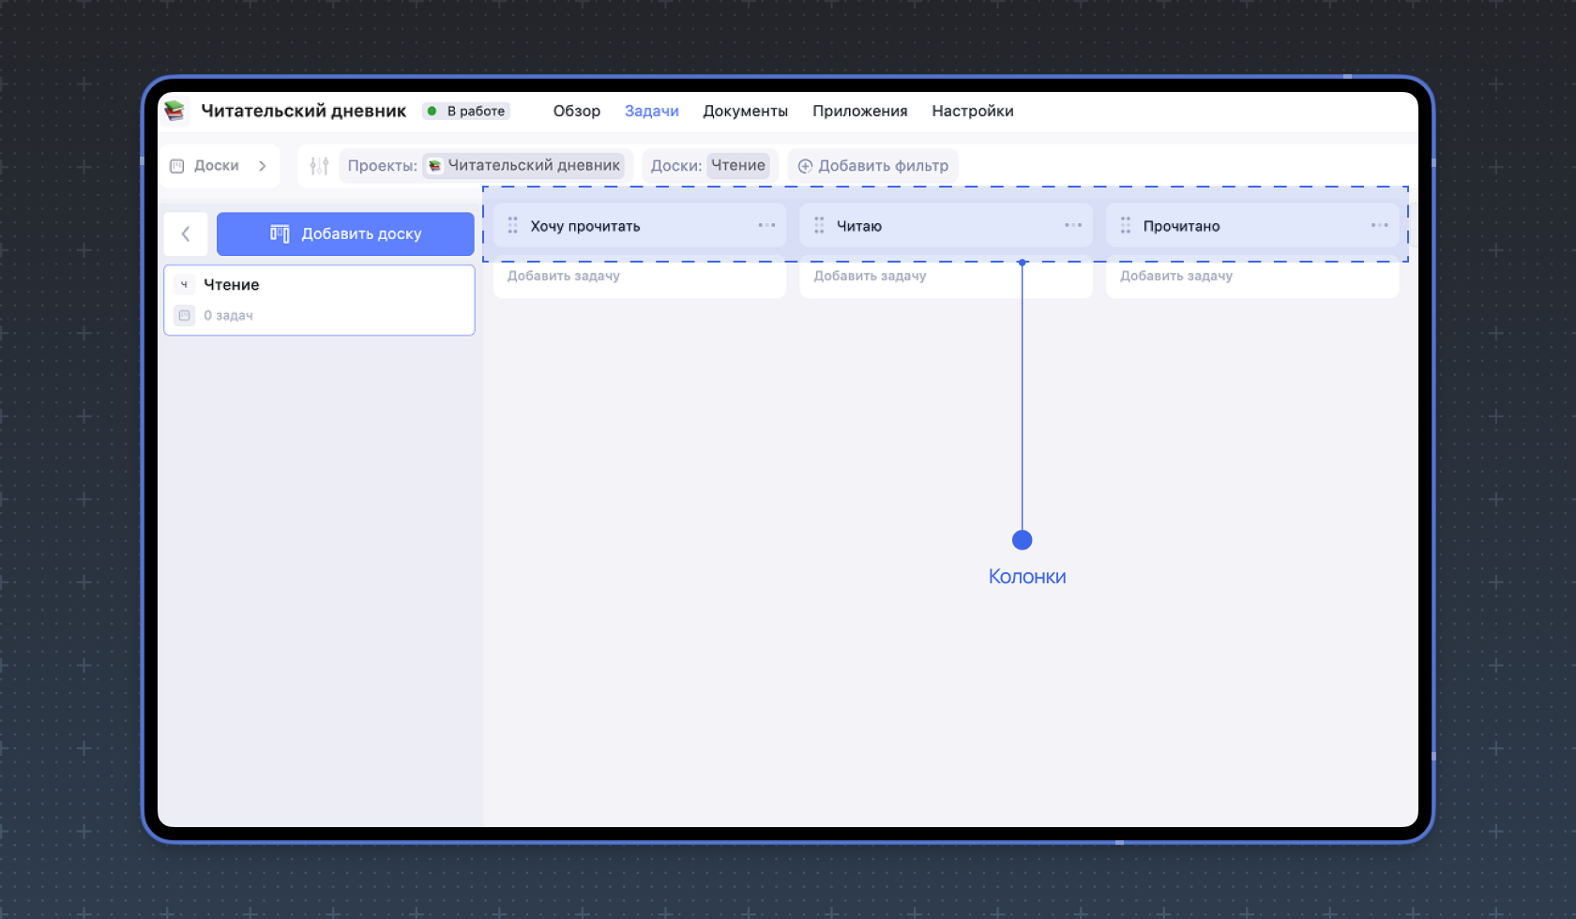Collapse the boards sidebar with back arrow

click(186, 234)
